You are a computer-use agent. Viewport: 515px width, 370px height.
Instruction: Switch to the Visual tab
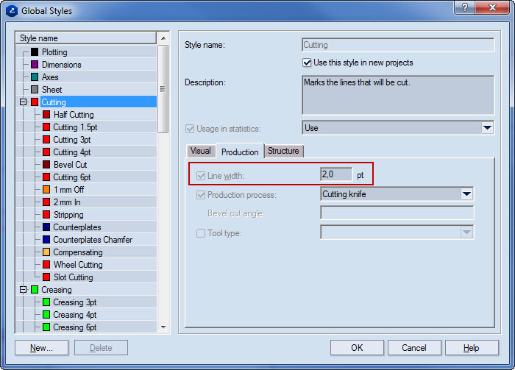[200, 151]
